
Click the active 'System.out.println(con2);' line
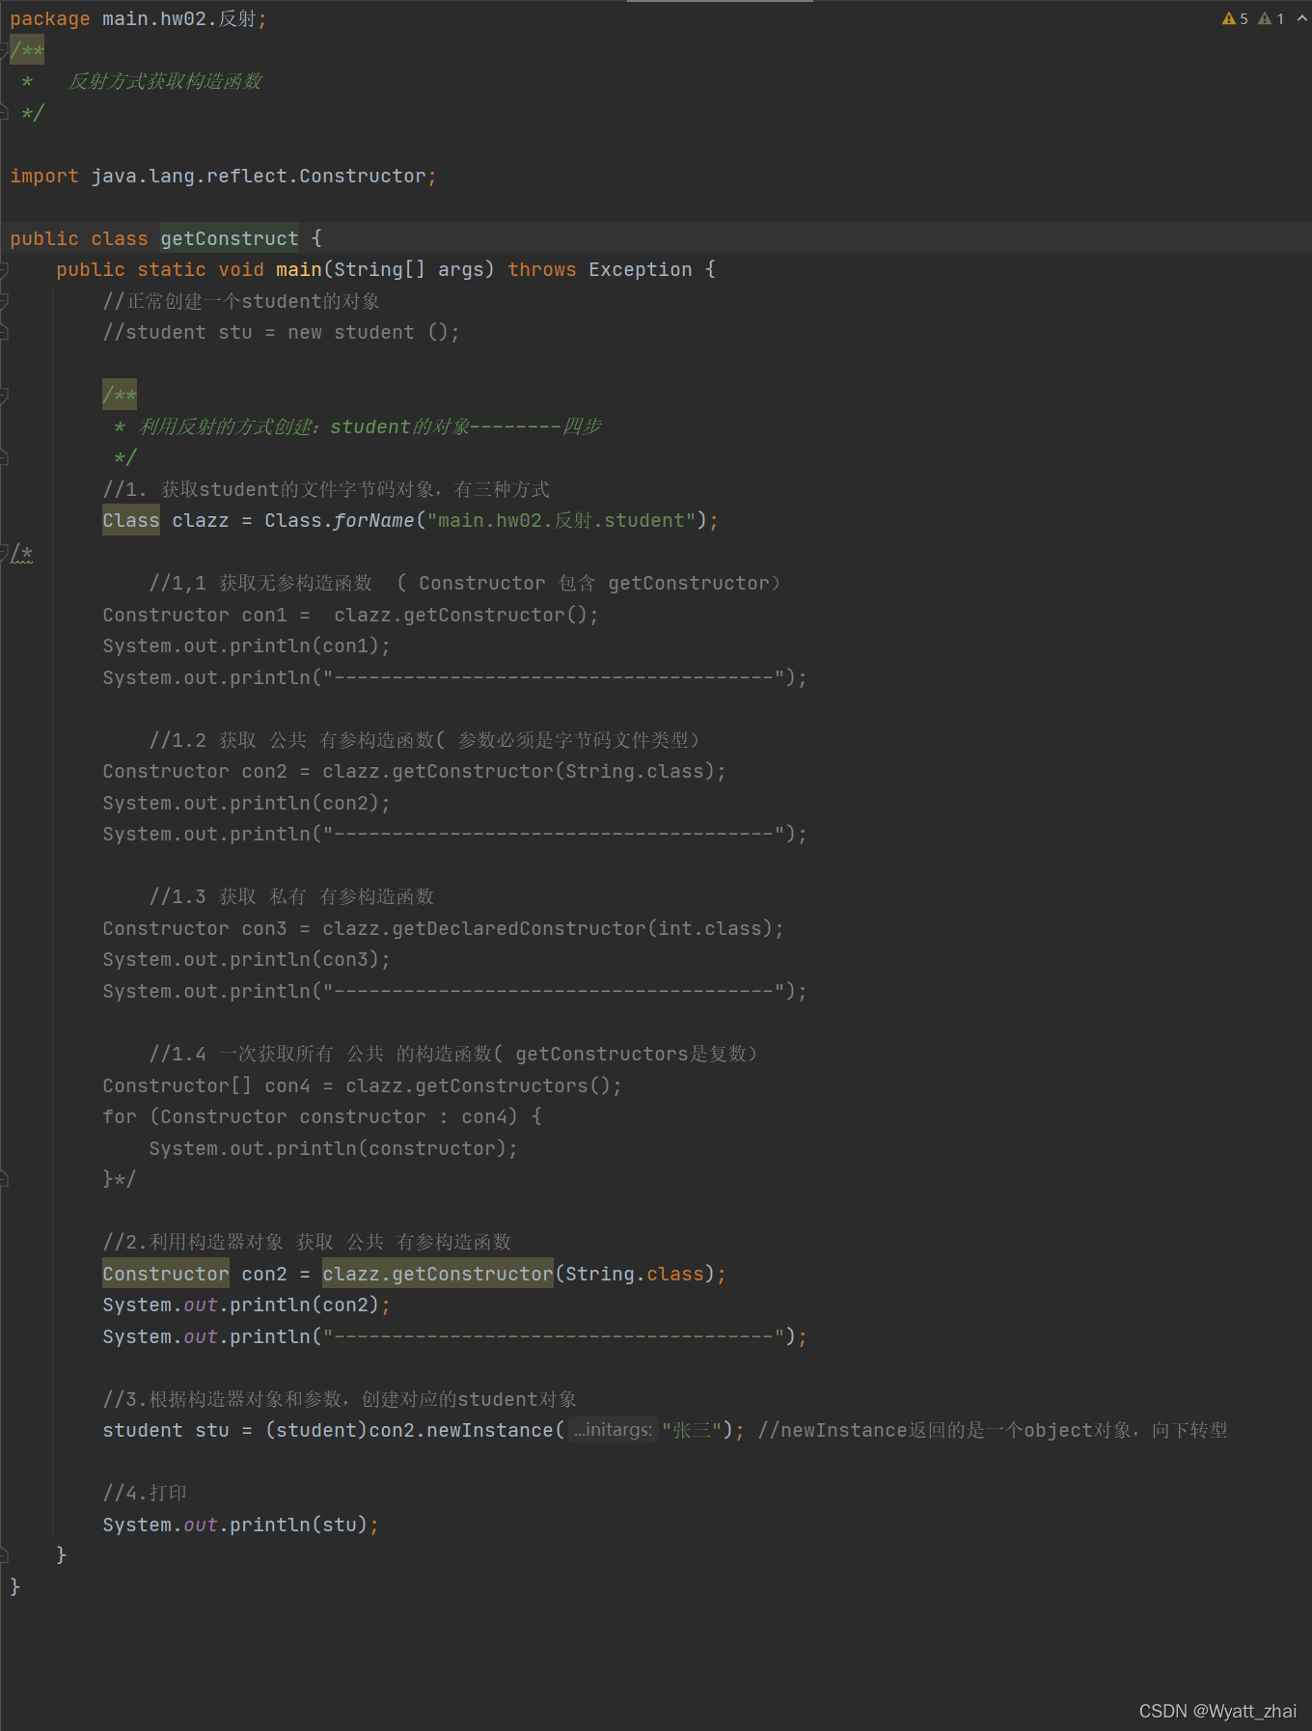click(247, 1305)
